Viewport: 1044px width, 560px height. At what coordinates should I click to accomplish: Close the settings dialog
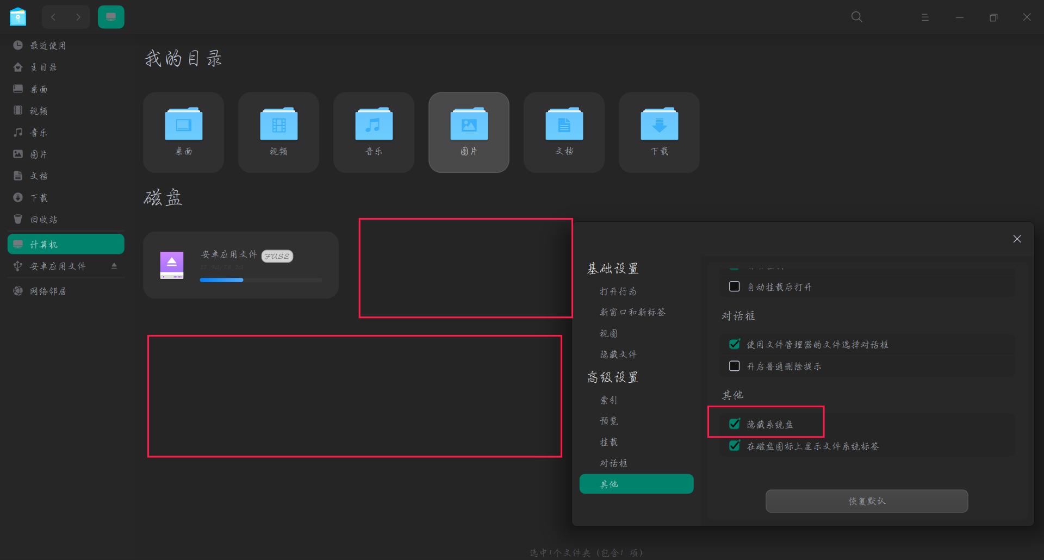pyautogui.click(x=1017, y=239)
